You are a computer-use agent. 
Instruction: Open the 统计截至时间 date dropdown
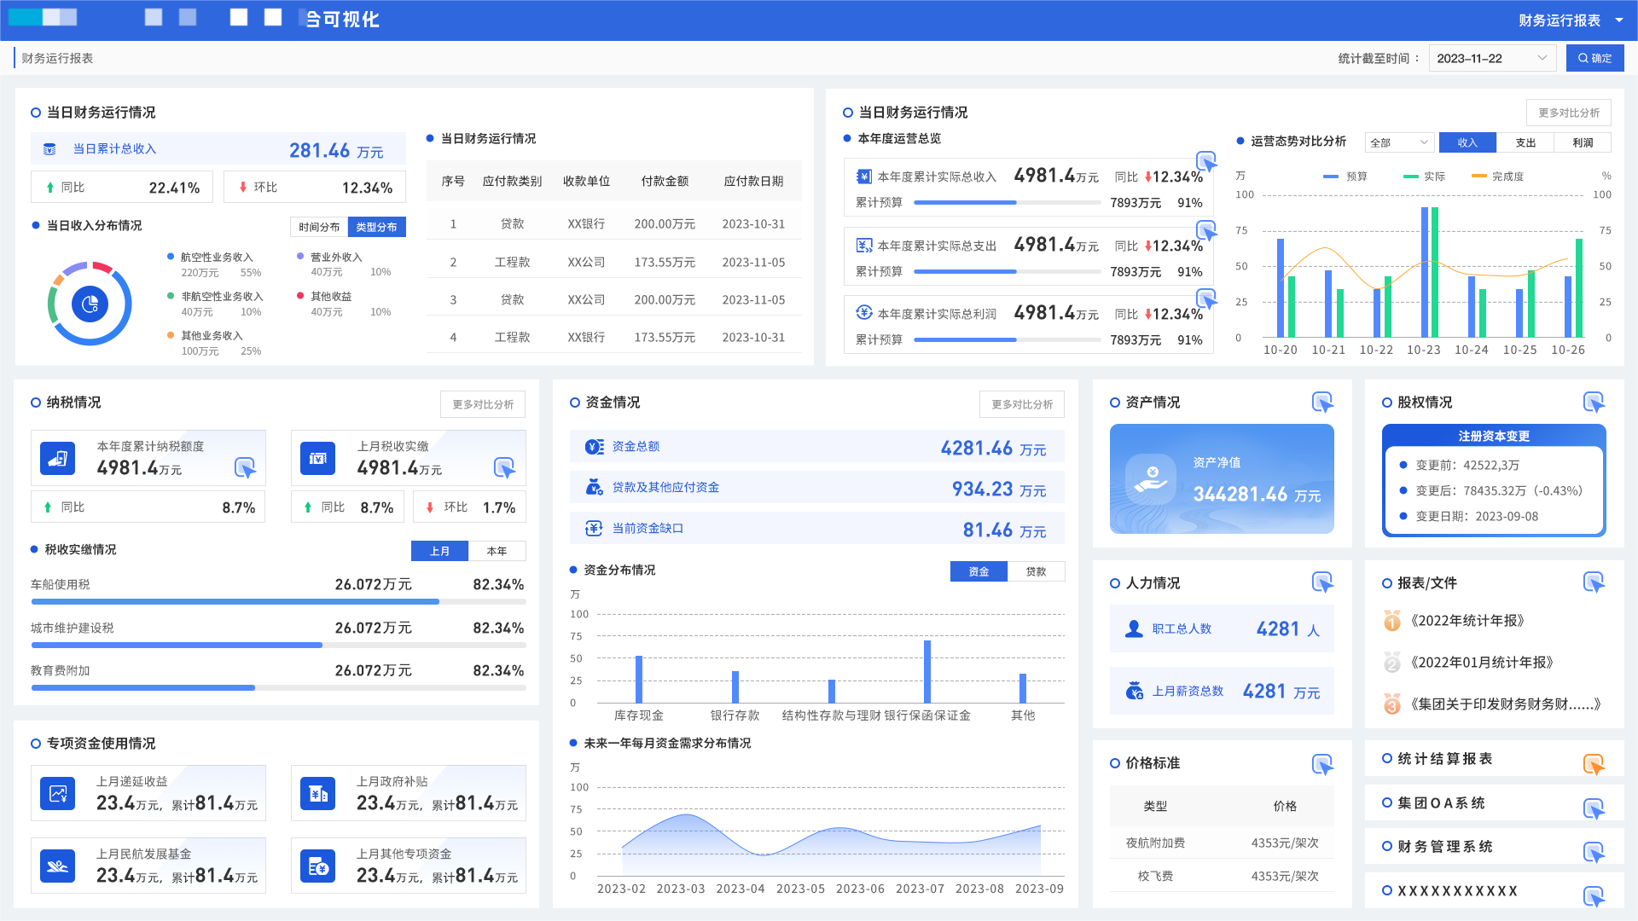pos(1491,58)
